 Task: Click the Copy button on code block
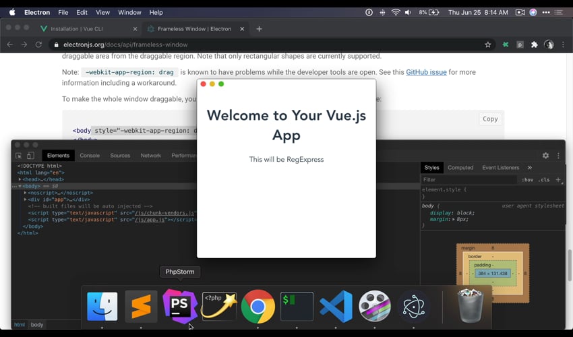490,119
